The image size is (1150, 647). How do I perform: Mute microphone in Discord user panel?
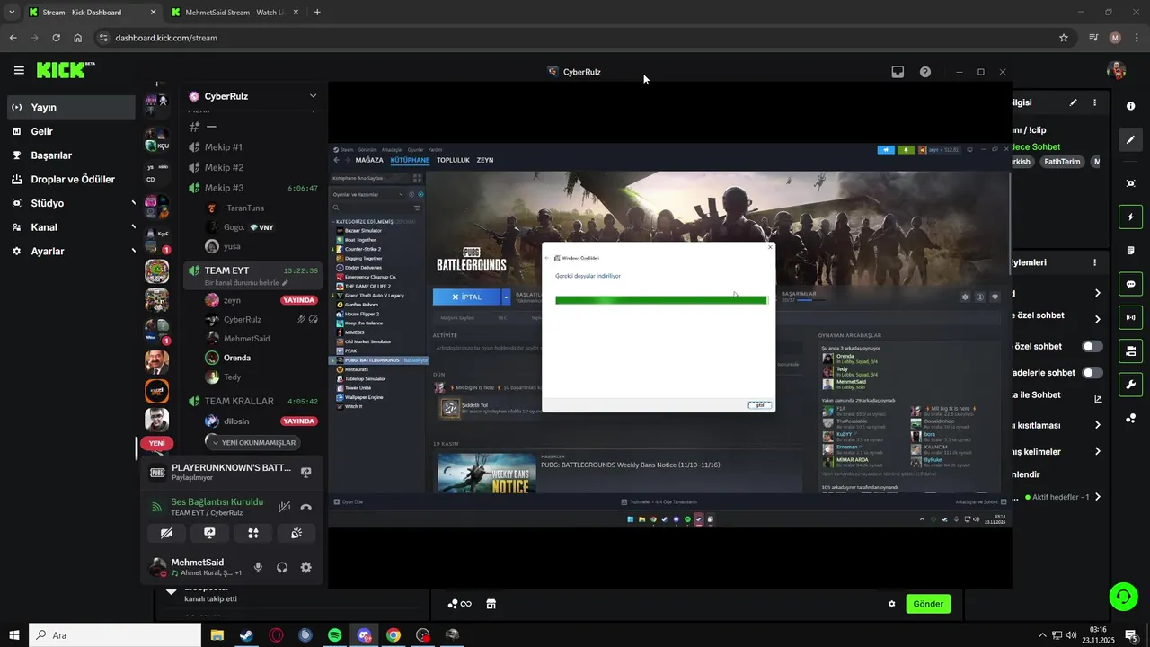(258, 567)
